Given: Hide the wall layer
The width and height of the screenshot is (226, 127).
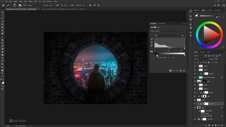Looking at the screenshot, I should click(195, 96).
